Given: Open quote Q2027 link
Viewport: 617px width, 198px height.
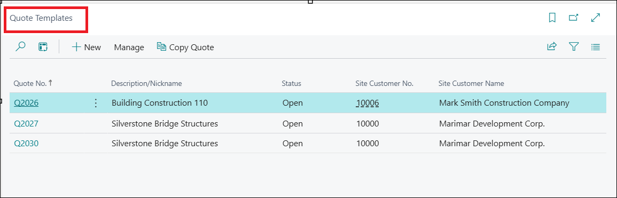Looking at the screenshot, I should point(26,123).
